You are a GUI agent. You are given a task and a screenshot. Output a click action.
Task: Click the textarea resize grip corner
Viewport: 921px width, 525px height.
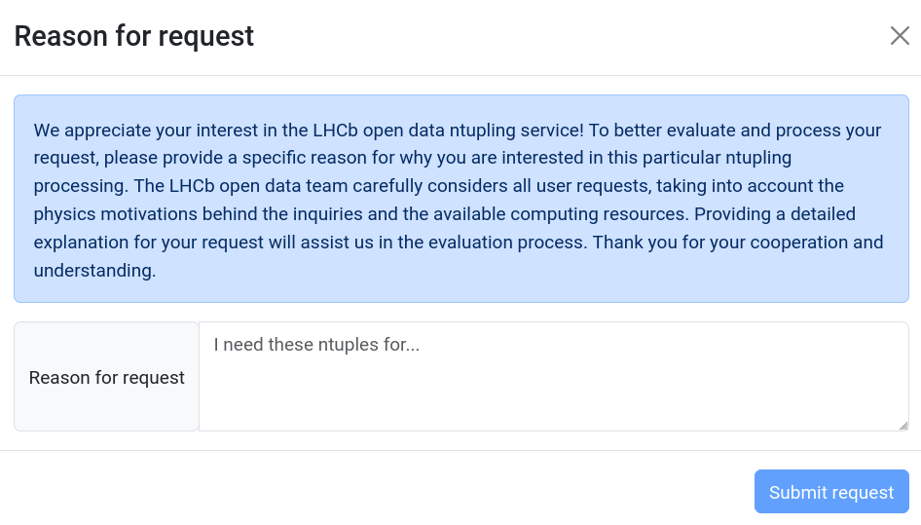[903, 426]
